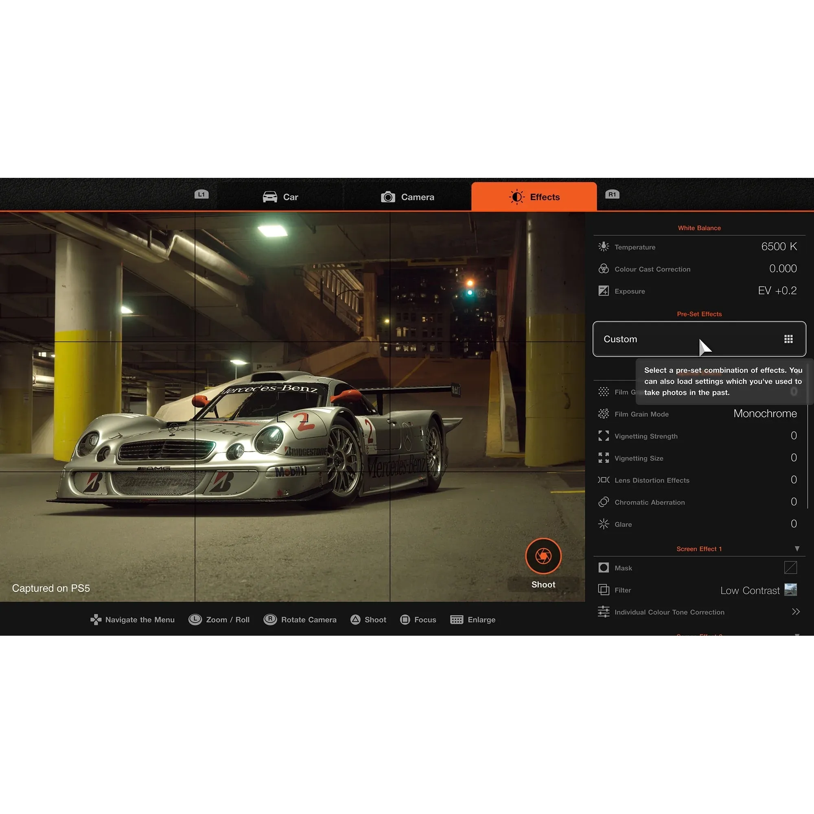The height and width of the screenshot is (814, 814).
Task: Switch to the Car tab
Action: tap(280, 197)
